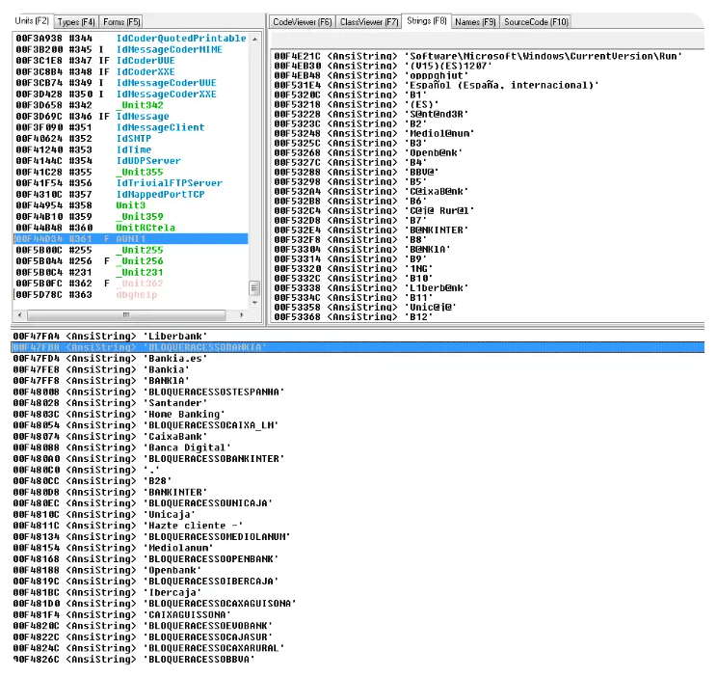This screenshot has width=717, height=677.
Task: Open the ClassViewer (F7) tab
Action: [x=369, y=22]
